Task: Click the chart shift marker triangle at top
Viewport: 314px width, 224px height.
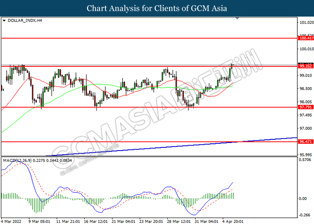Action: click(237, 18)
